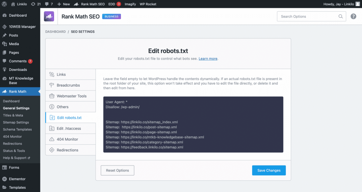Screen dimensions: 362x192
Task: Click the Howdy, Jay - Linkilo account
Action: (338, 4)
